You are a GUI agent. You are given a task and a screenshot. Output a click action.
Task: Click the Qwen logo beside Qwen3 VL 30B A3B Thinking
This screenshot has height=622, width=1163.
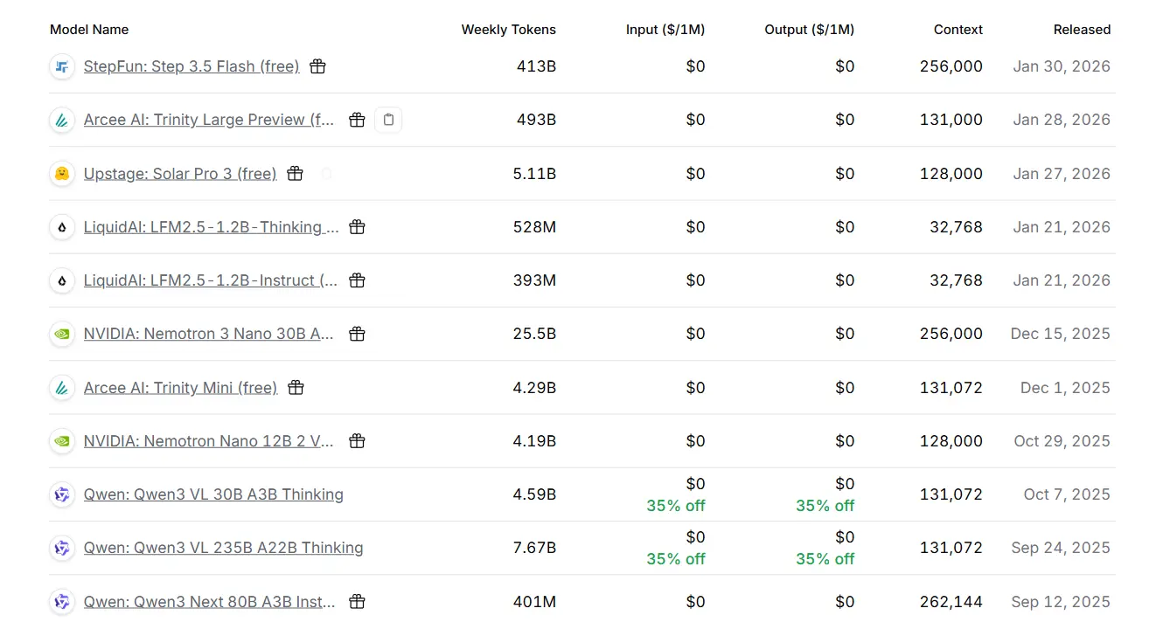point(62,494)
